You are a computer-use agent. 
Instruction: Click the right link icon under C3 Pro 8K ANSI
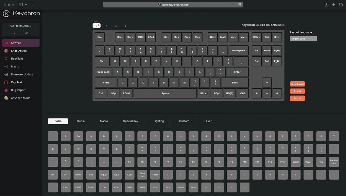click(27, 33)
